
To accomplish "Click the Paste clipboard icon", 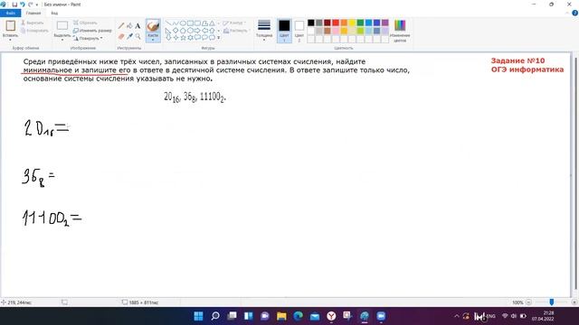I will click(10, 25).
